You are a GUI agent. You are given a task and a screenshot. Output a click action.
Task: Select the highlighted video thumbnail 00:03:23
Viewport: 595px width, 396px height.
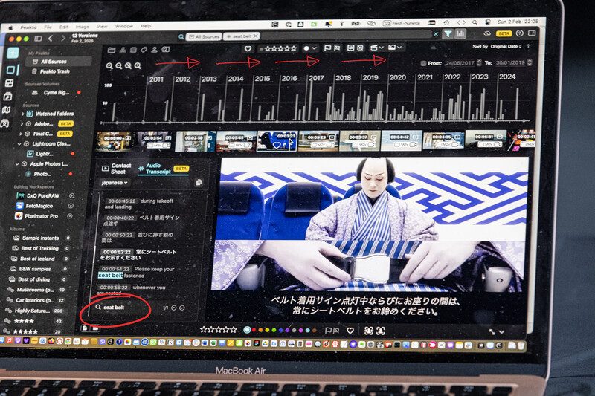point(277,141)
